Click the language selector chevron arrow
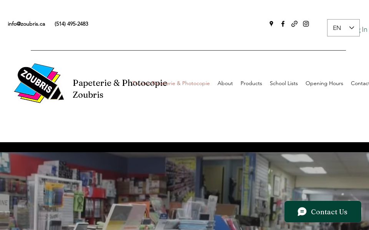 pos(352,28)
